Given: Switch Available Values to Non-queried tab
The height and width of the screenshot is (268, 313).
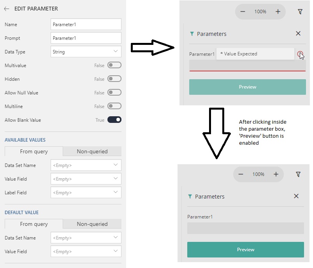Looking at the screenshot, I should 92,151.
